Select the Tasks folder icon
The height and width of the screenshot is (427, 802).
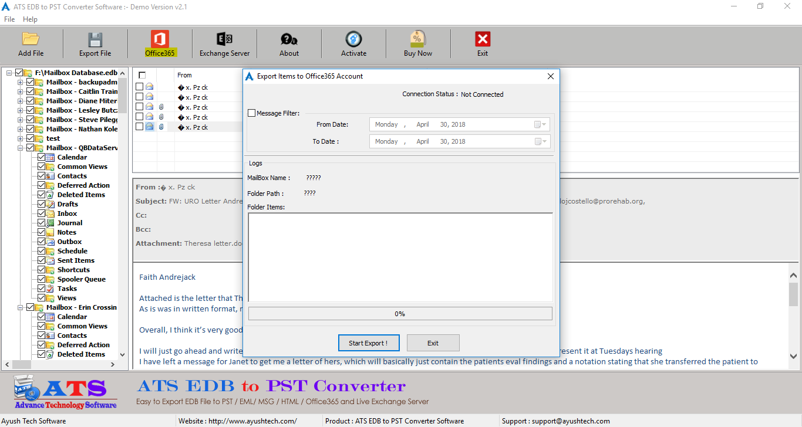(x=50, y=289)
